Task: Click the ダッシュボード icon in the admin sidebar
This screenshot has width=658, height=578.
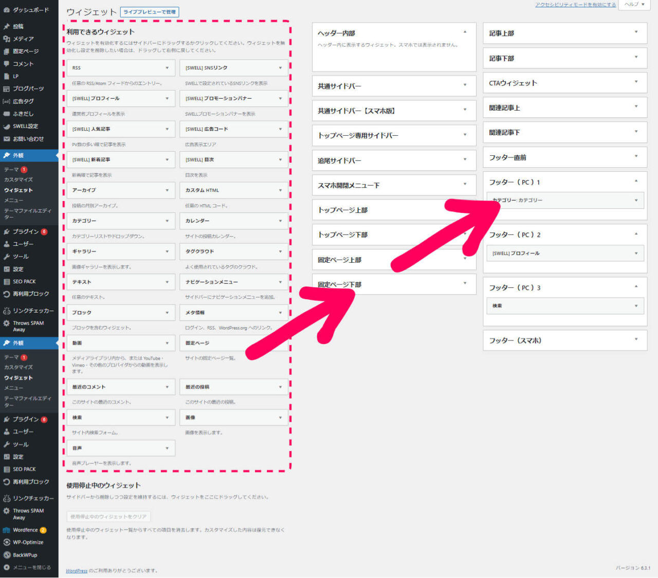Action: coord(6,10)
